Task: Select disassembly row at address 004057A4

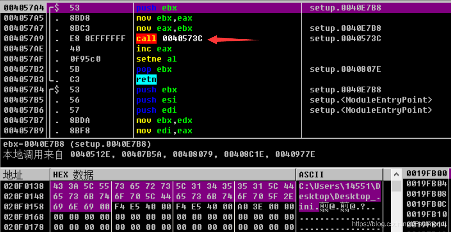Action: point(225,8)
